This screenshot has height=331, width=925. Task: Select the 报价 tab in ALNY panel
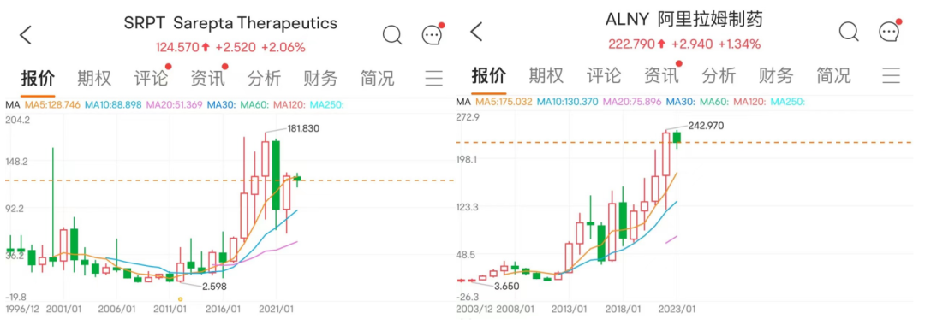[x=488, y=75]
